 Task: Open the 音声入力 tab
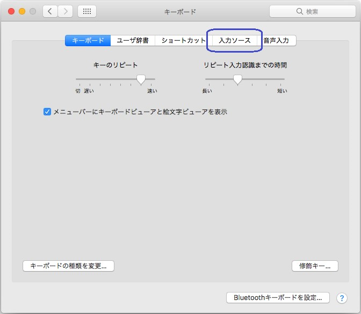tap(276, 41)
